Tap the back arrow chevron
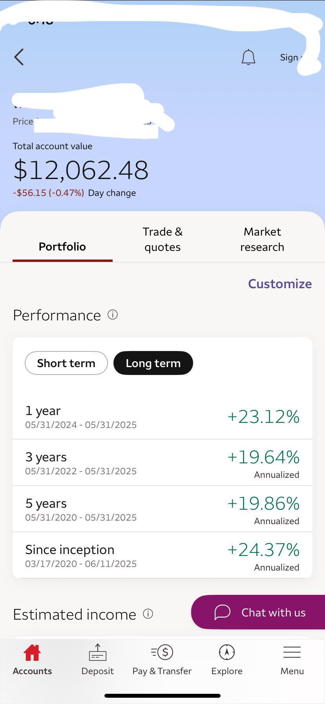325x704 pixels. (x=19, y=57)
